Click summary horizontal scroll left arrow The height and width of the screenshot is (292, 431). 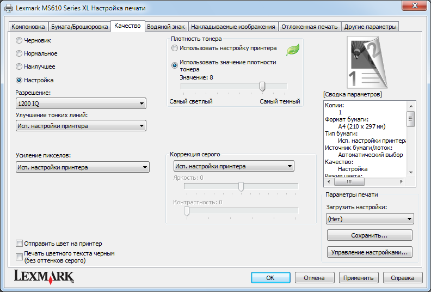[x=329, y=181]
